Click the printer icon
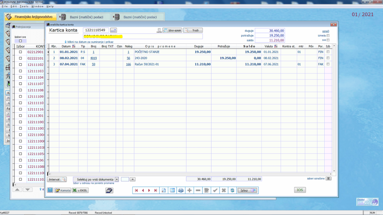The height and width of the screenshot is (215, 383). 181,190
